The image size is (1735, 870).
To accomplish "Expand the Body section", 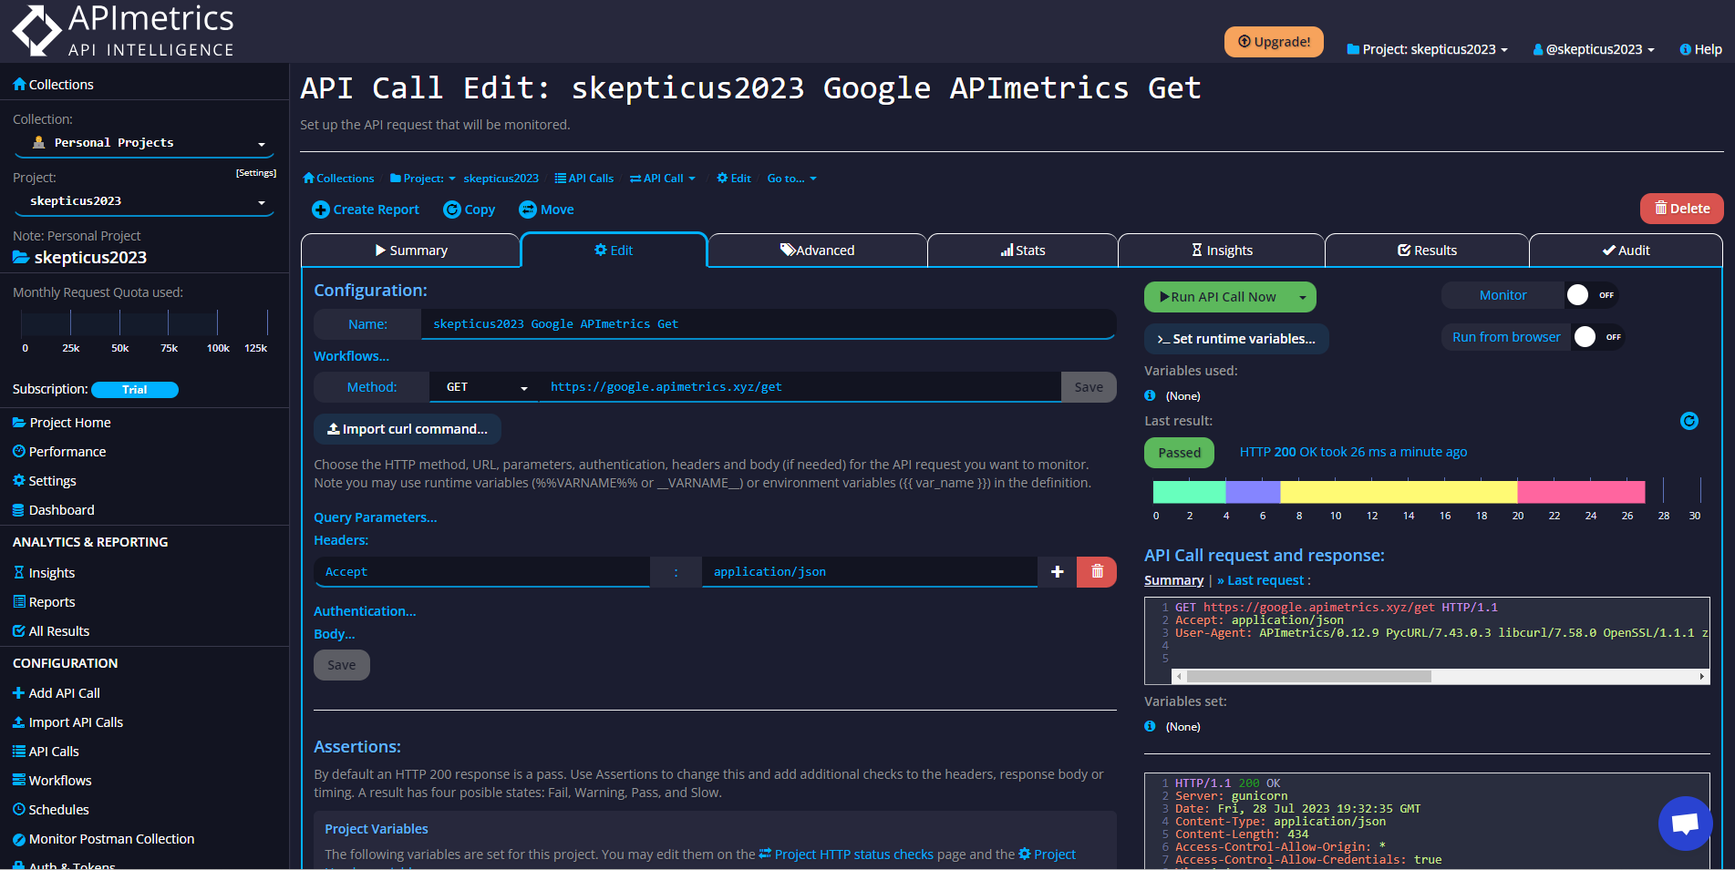I will coord(335,634).
